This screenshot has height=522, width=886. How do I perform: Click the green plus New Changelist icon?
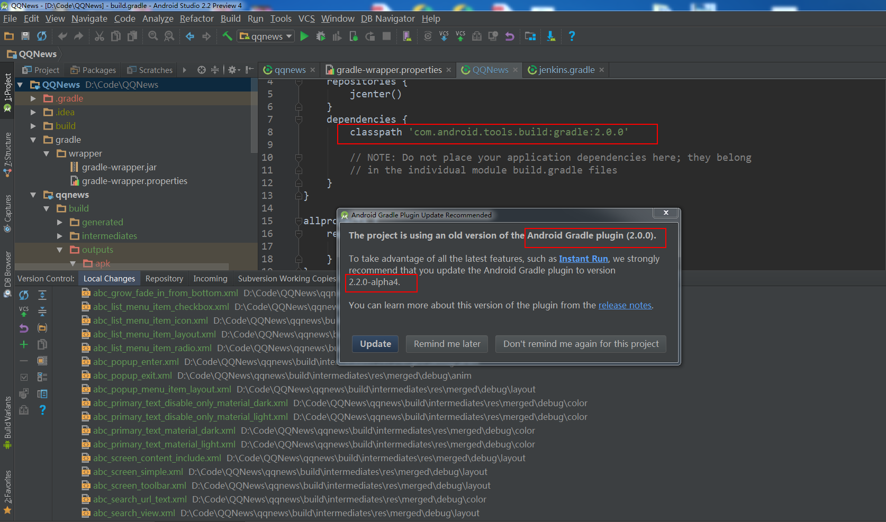(x=24, y=344)
